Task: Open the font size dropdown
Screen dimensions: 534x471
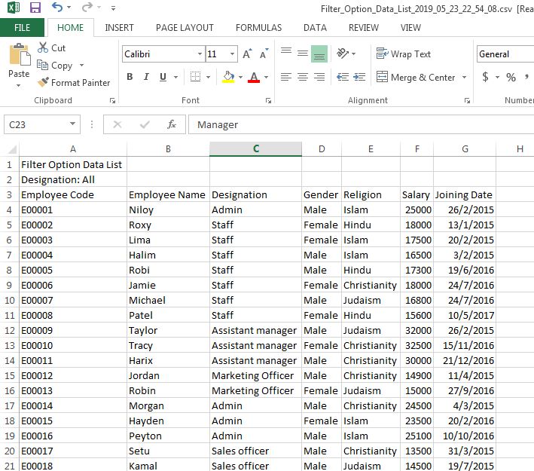Action: (232, 54)
